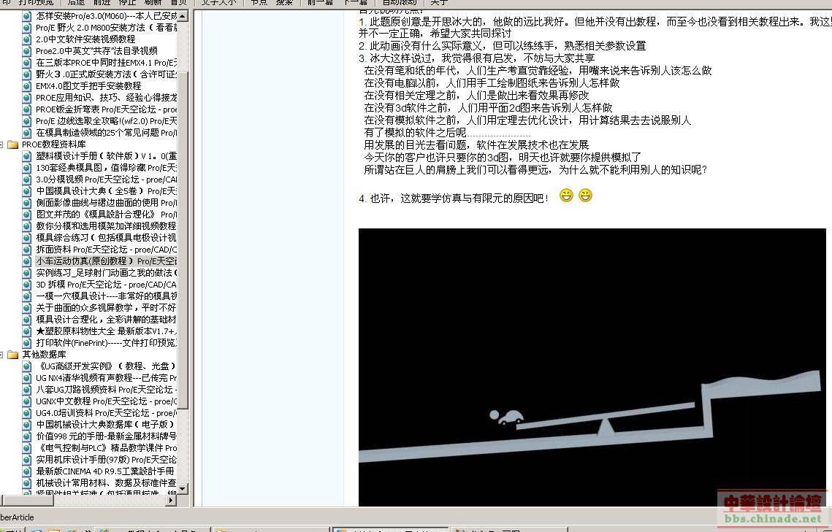This screenshot has height=532, width=832.
Task: Open 在模具制造领域的25个常见问题 article
Action: pos(106,133)
